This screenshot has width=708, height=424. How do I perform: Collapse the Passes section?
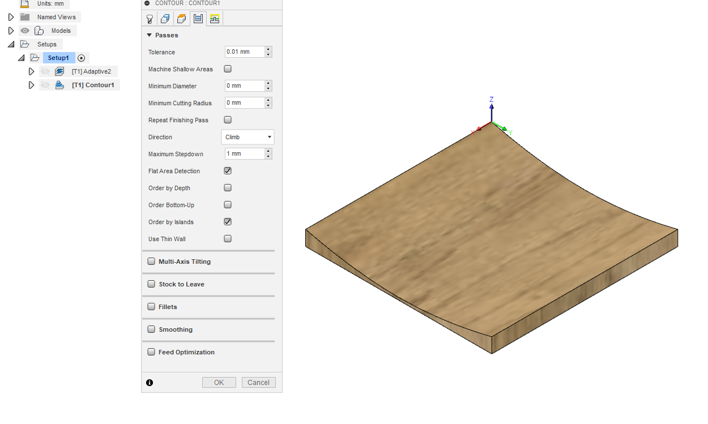(x=150, y=35)
